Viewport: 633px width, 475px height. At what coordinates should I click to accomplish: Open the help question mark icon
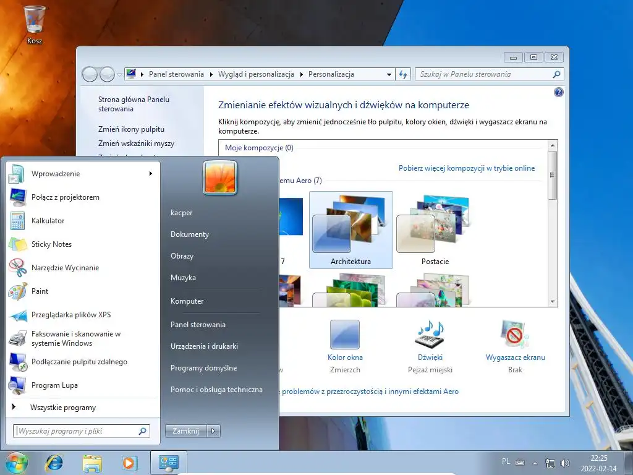558,92
